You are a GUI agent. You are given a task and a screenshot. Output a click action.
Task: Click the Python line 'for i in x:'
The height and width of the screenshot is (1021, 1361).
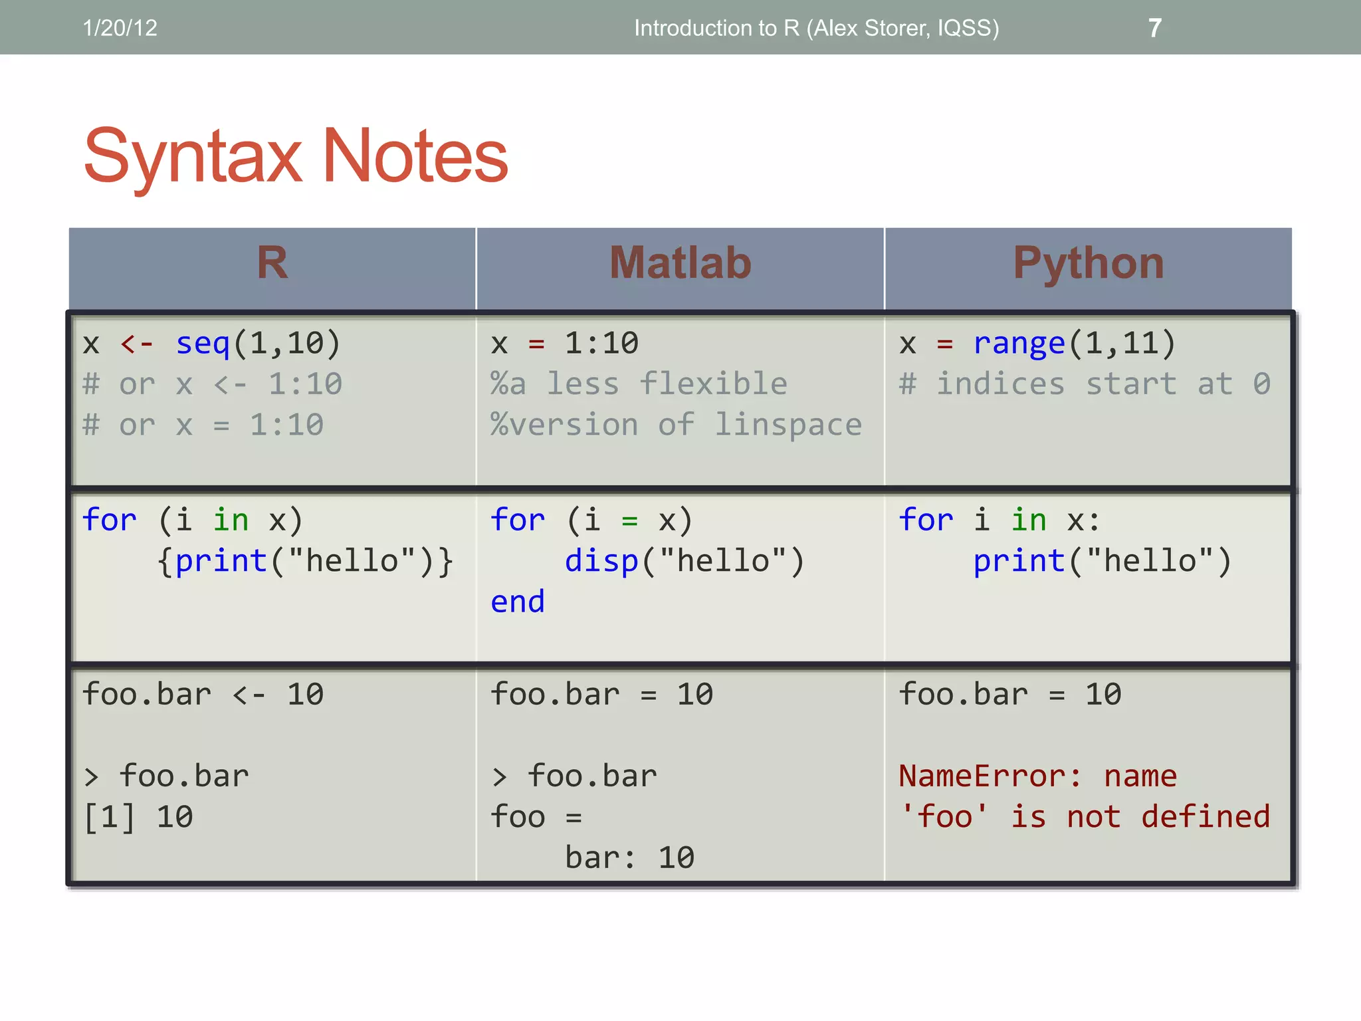(999, 520)
